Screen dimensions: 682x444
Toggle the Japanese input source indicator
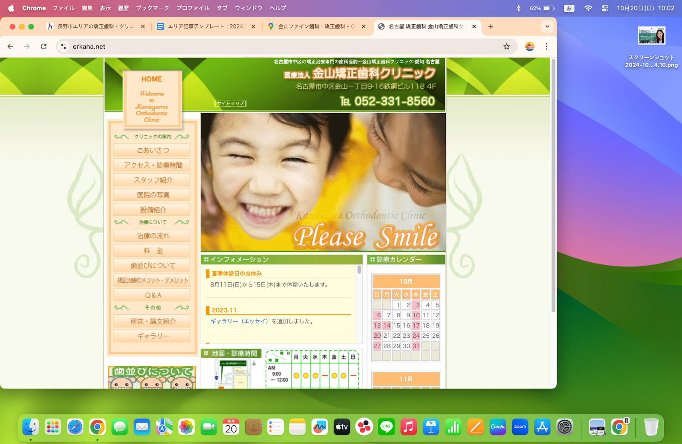coord(569,8)
